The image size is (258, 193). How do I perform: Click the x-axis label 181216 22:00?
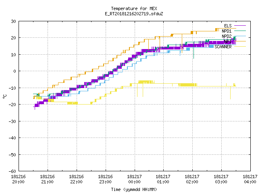[x=76, y=179]
